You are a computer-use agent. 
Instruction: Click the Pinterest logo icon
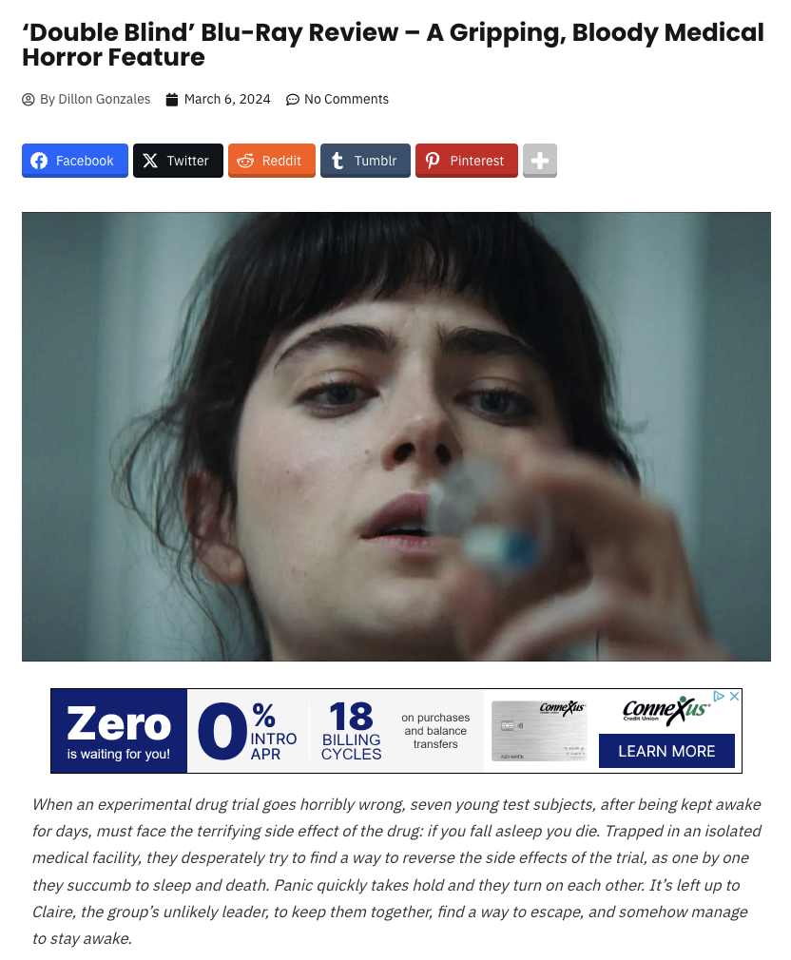433,161
